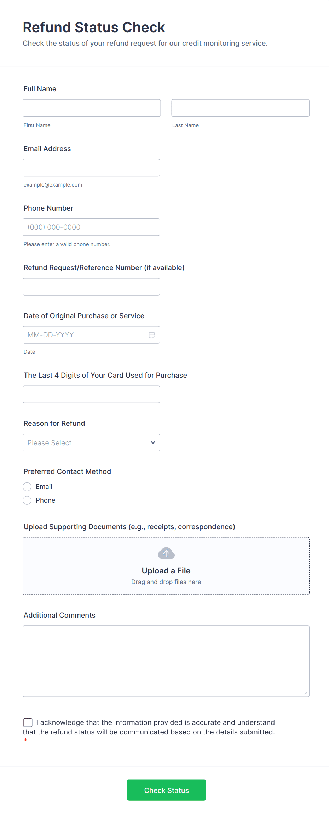
Task: Click into the Email Address field
Action: click(x=91, y=168)
